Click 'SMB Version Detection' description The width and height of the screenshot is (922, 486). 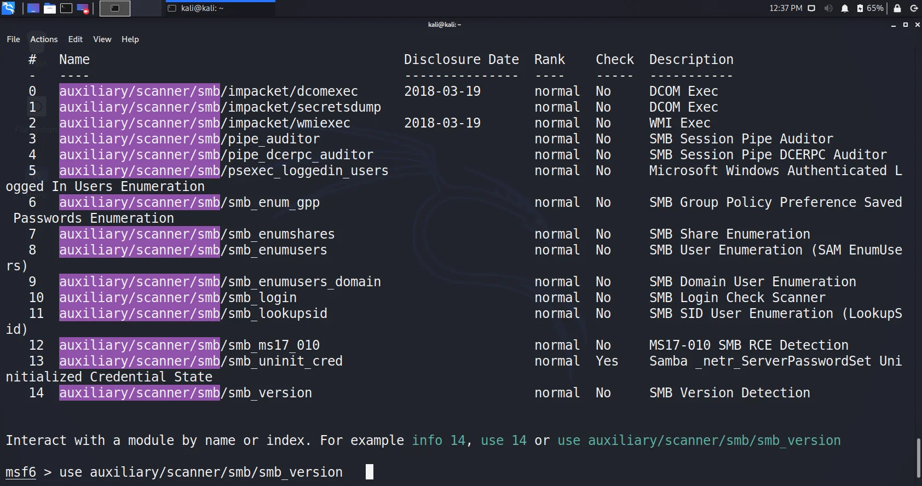pos(730,393)
